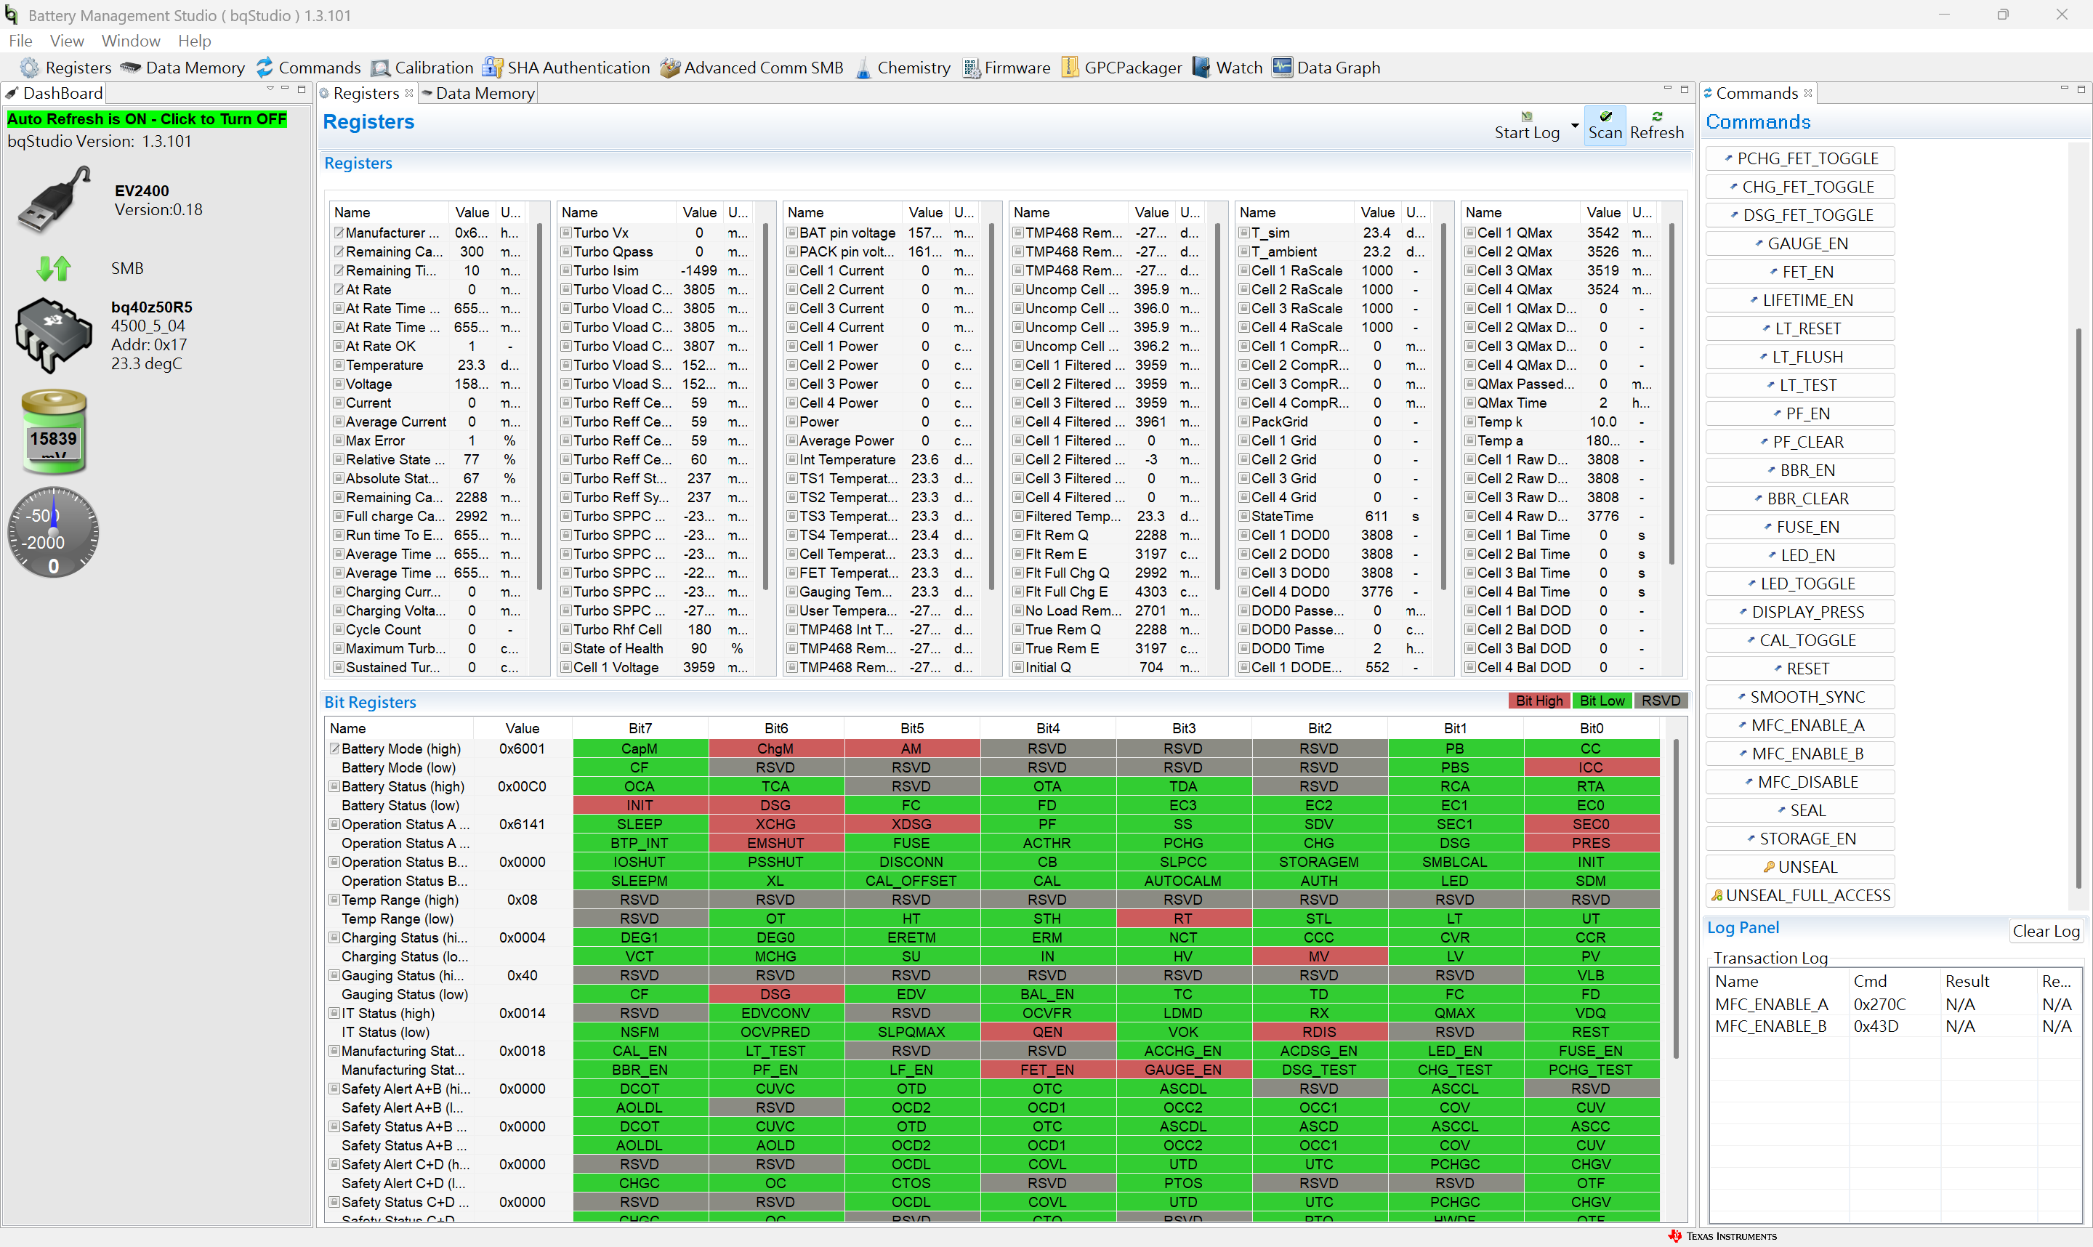Click the UNSEAL_FULL_ACCESS command button
The width and height of the screenshot is (2093, 1247).
coord(1799,895)
